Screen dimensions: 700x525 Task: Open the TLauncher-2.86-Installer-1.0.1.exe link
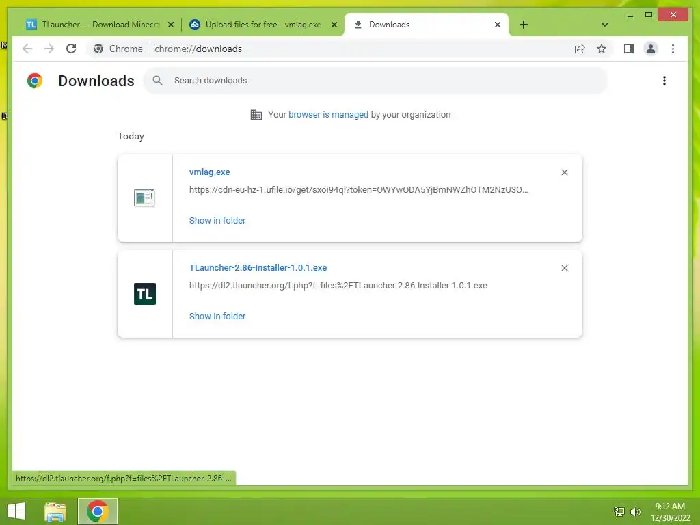[258, 268]
